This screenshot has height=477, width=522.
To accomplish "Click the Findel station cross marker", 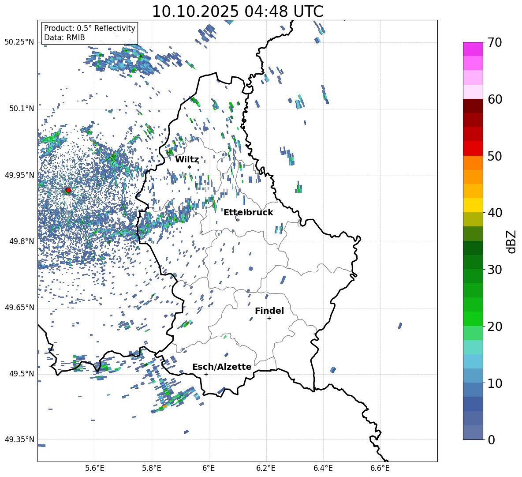I will point(269,318).
